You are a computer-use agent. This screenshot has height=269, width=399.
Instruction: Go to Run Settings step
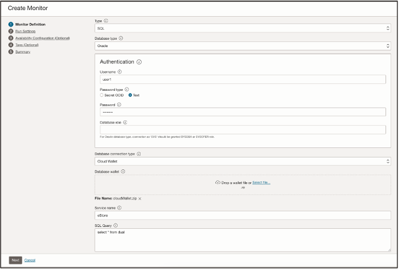(x=25, y=31)
